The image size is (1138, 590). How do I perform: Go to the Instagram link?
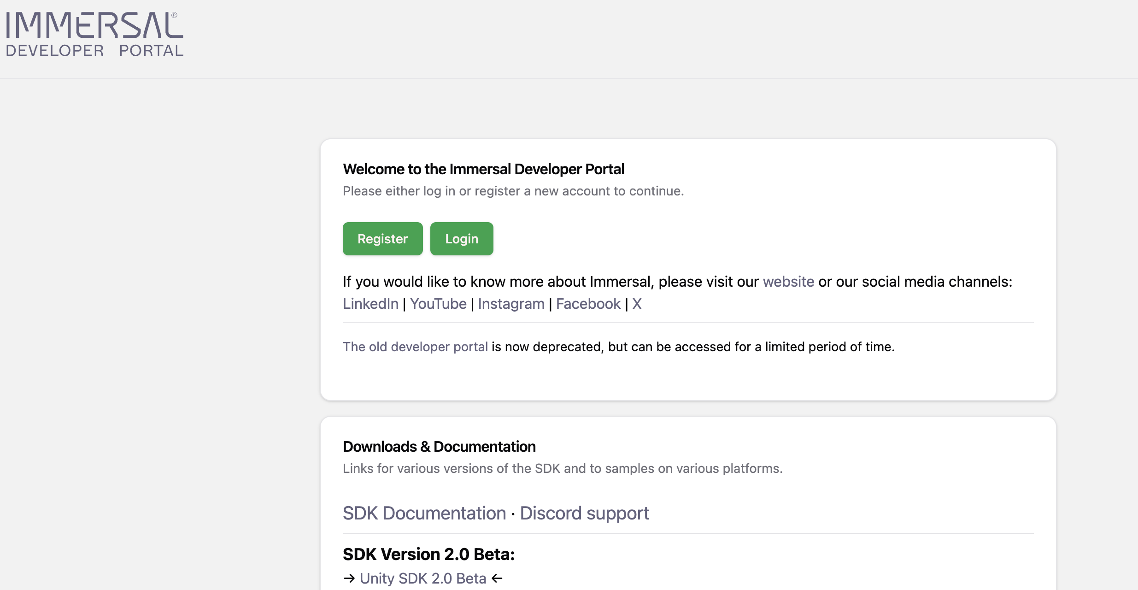coord(511,304)
